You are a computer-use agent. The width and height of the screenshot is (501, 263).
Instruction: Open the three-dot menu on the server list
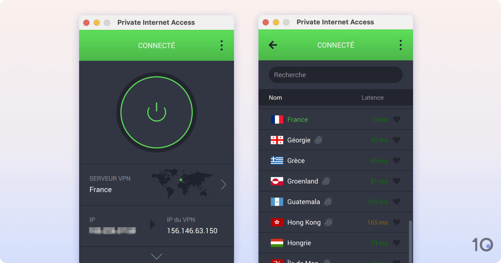400,45
